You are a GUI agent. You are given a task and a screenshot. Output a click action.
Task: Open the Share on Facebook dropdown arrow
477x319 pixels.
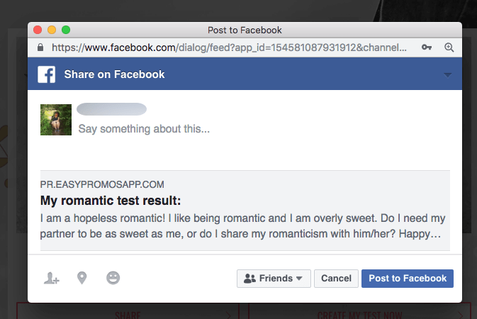pyautogui.click(x=447, y=75)
